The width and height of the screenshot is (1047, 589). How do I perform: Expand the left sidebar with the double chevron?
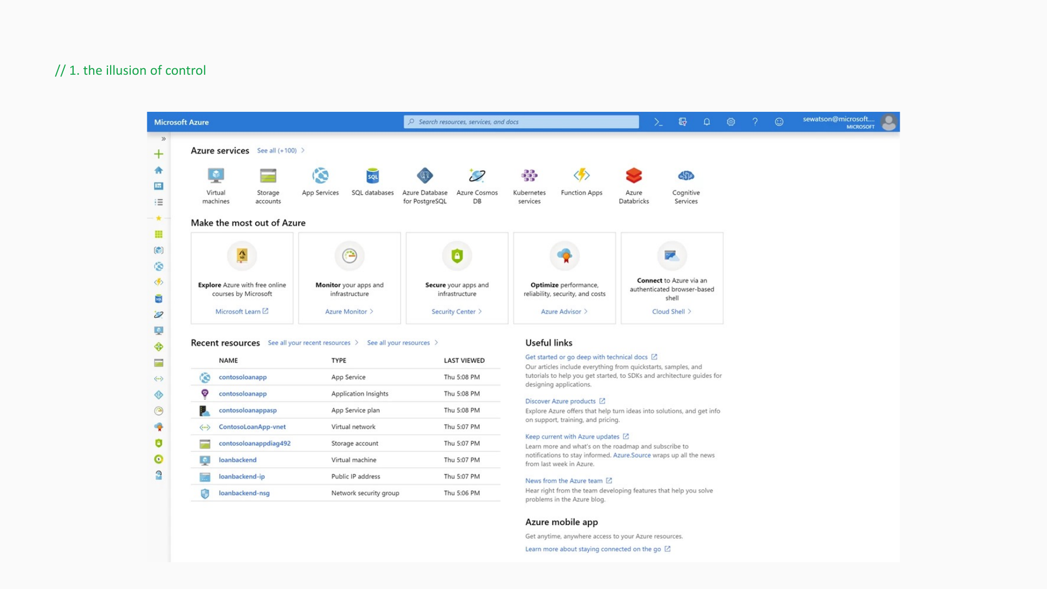tap(163, 139)
